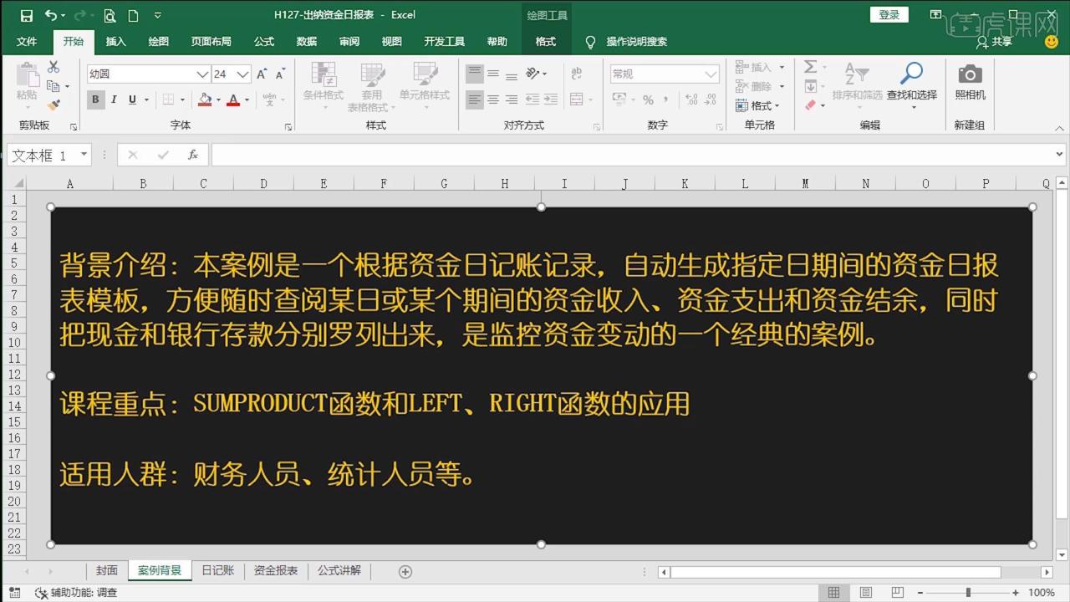Click the New blank document icon
The image size is (1070, 602).
pos(133,15)
